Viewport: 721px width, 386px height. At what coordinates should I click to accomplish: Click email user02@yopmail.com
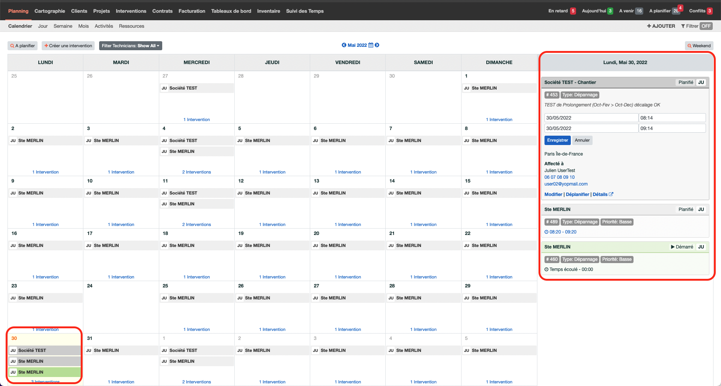(566, 184)
